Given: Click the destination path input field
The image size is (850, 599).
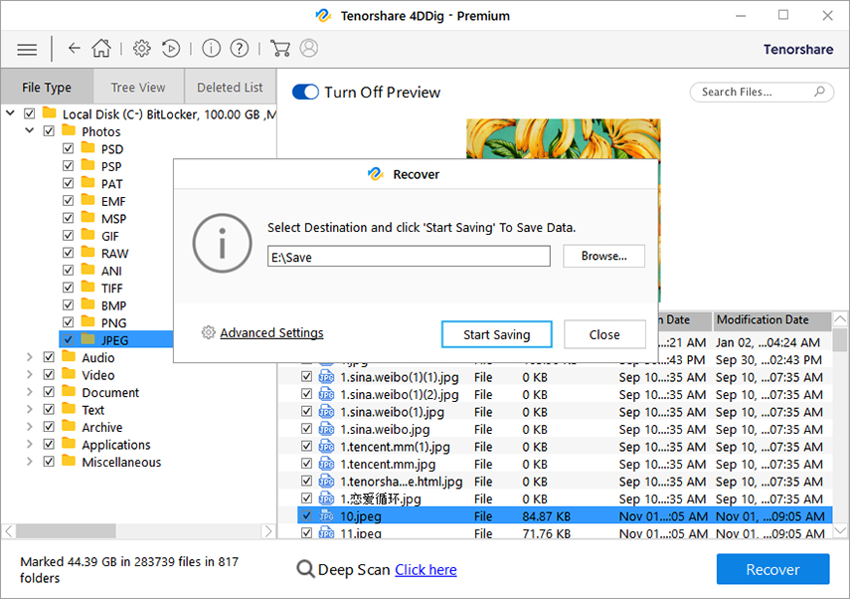Looking at the screenshot, I should click(x=409, y=256).
